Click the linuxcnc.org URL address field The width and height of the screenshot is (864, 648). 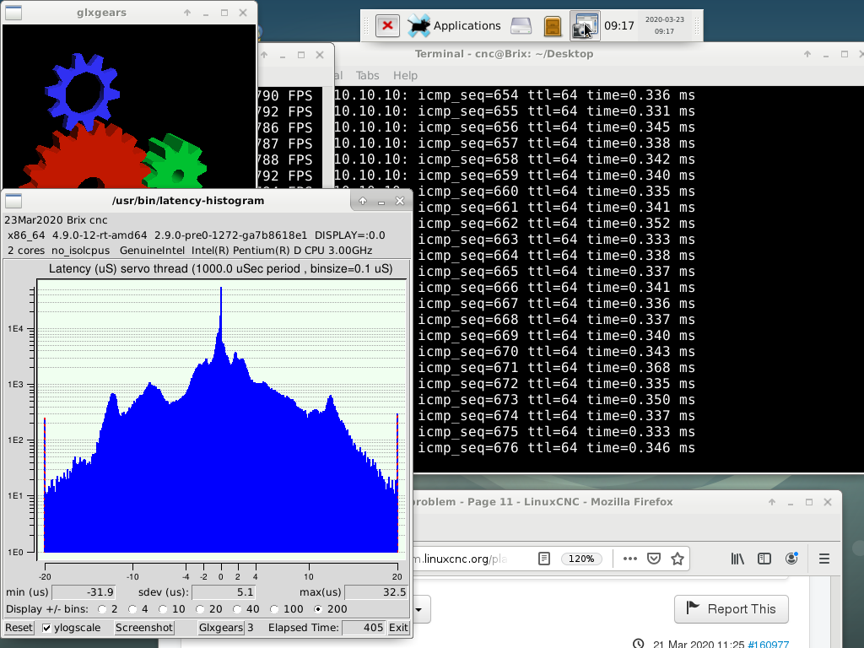tap(472, 559)
